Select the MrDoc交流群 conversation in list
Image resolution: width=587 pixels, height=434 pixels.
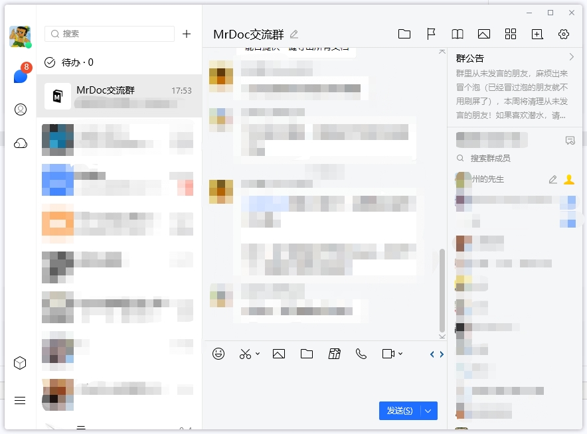(x=120, y=96)
